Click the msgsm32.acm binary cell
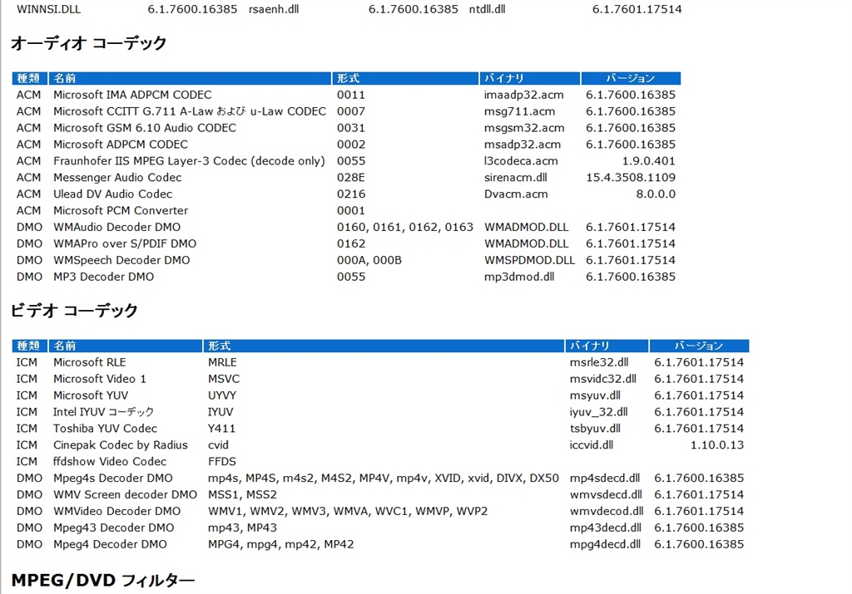 pyautogui.click(x=524, y=128)
